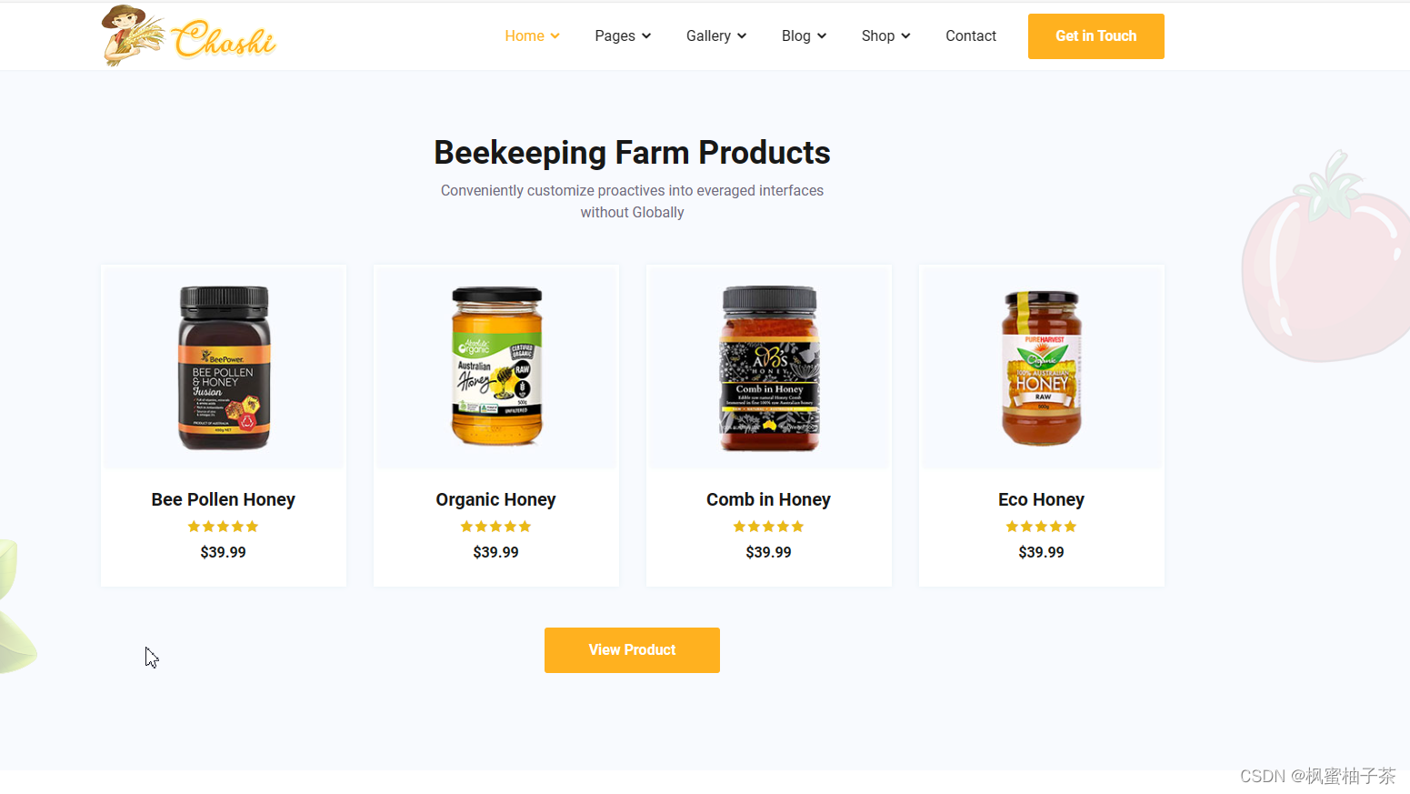Open the Eco Honey title link
The height and width of the screenshot is (794, 1410).
[x=1042, y=499]
